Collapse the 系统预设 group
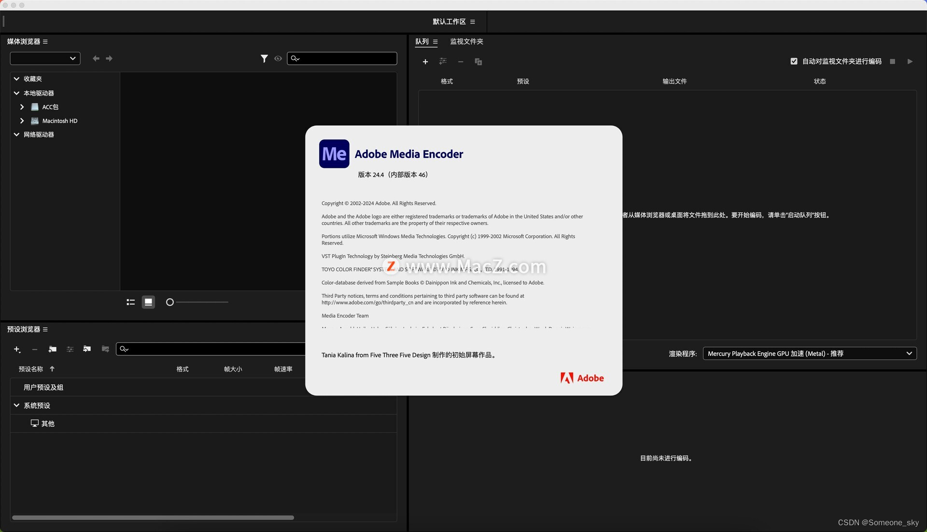The image size is (927, 532). pyautogui.click(x=16, y=406)
